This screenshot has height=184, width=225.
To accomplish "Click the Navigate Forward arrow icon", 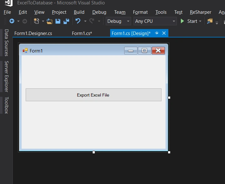I will click(x=25, y=21).
